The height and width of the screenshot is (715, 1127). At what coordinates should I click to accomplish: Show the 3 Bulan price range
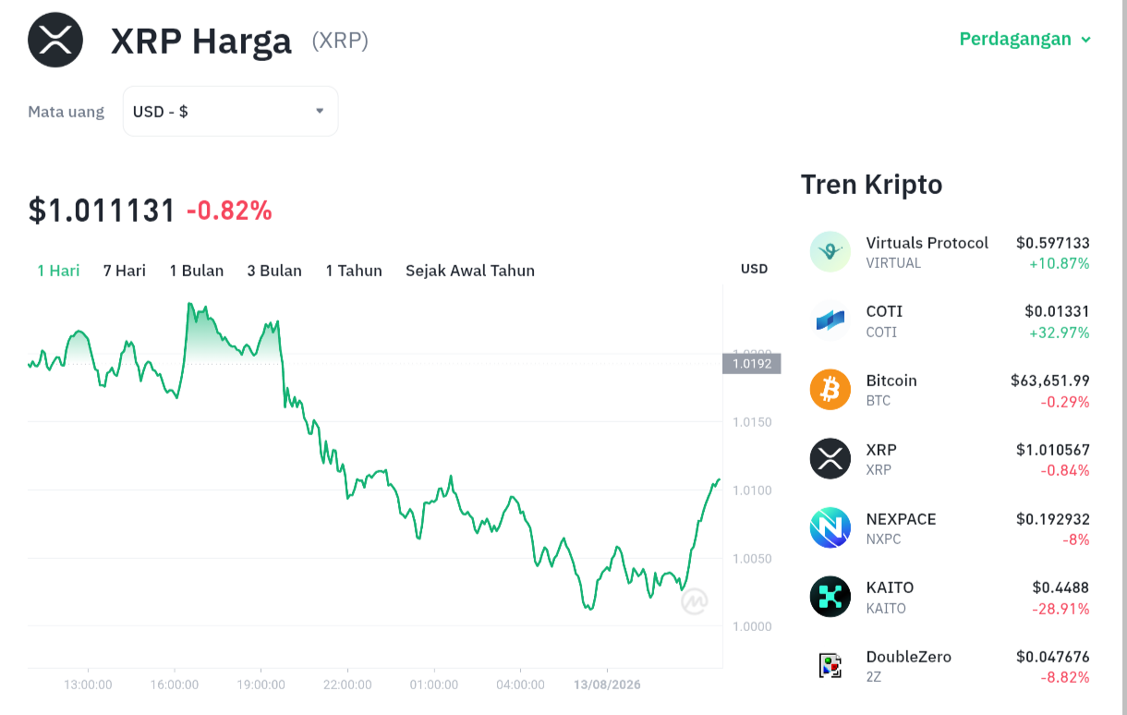(274, 271)
